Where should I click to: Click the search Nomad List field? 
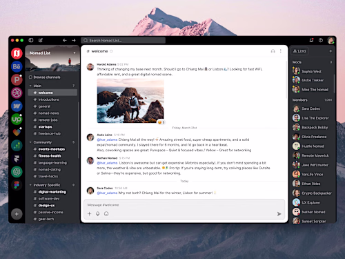pos(123,41)
